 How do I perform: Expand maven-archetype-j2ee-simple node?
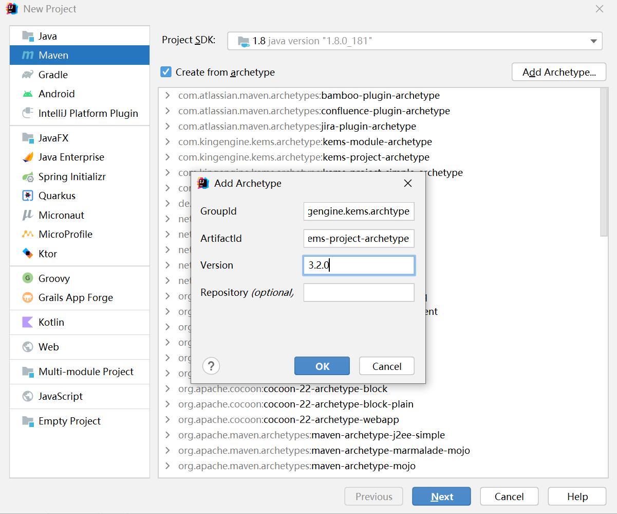(x=167, y=435)
